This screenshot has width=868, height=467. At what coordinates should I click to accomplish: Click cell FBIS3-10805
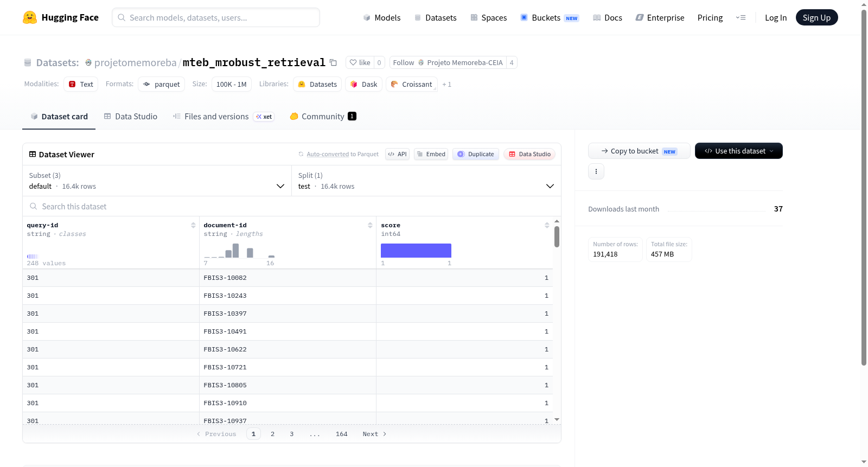pyautogui.click(x=288, y=385)
